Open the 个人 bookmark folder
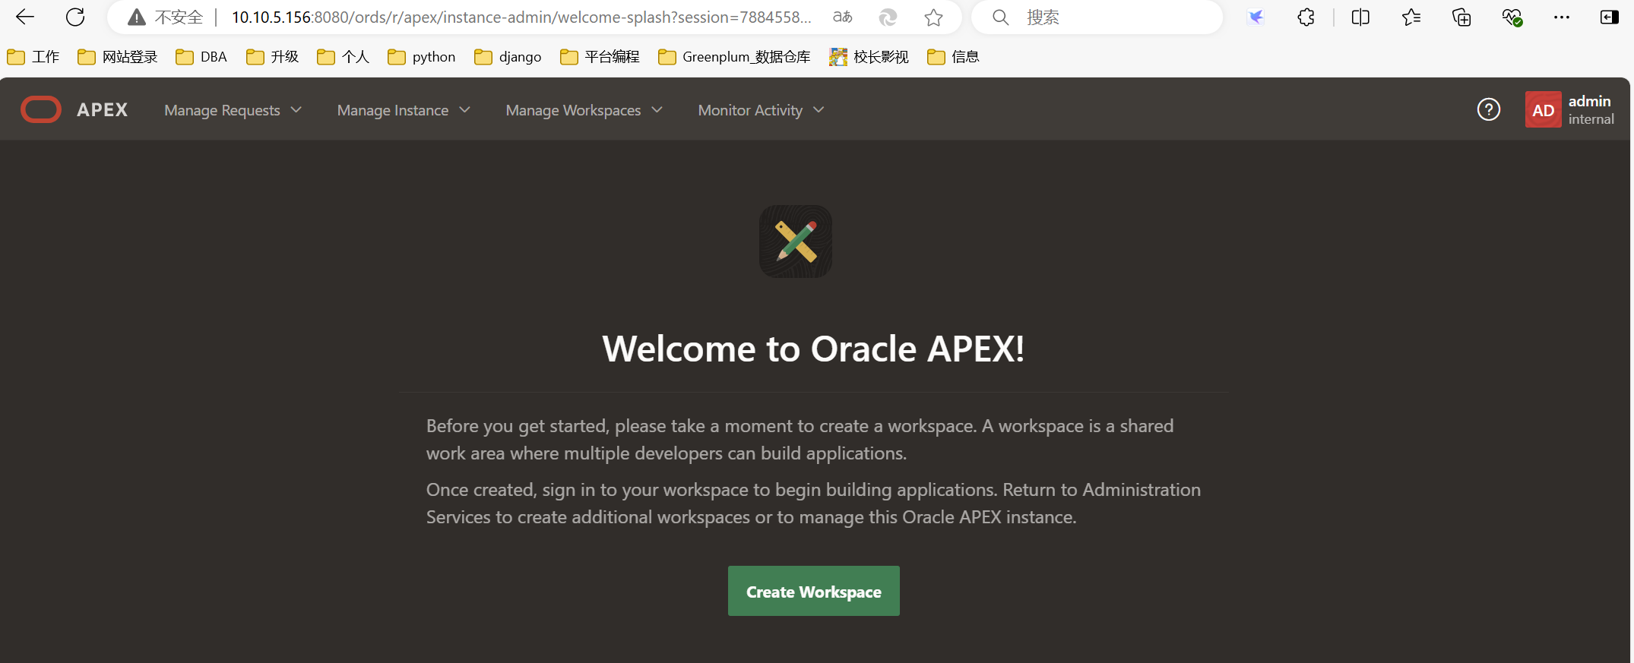The height and width of the screenshot is (663, 1634). click(x=344, y=57)
